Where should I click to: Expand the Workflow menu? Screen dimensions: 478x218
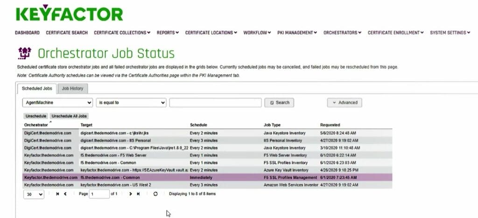pyautogui.click(x=257, y=33)
